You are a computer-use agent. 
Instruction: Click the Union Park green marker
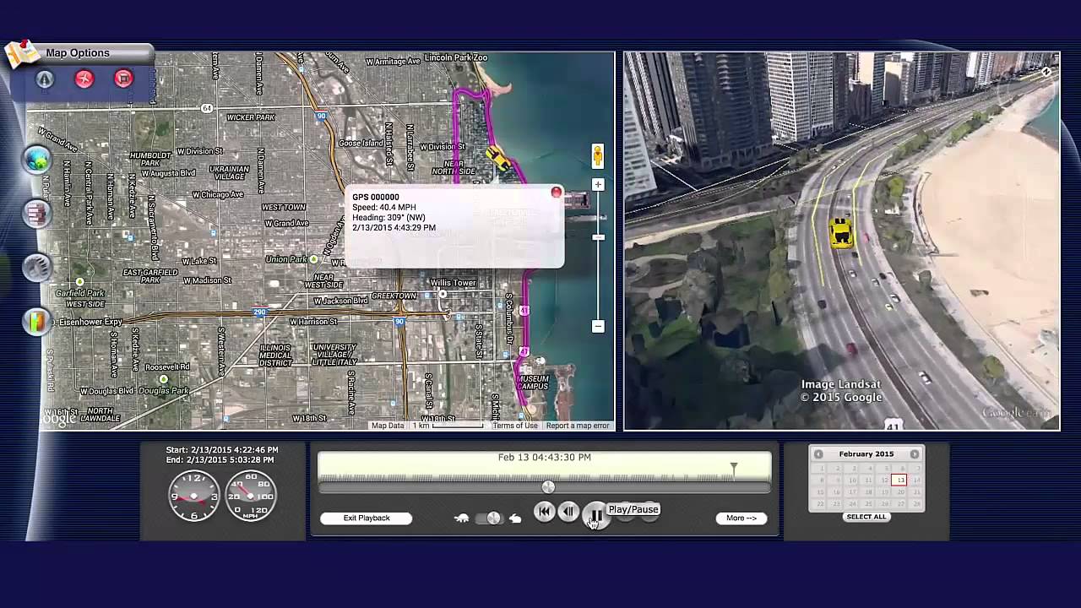point(313,259)
